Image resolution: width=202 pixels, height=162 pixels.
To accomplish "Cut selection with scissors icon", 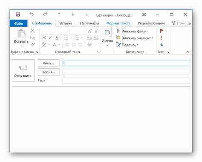I will (32, 31).
